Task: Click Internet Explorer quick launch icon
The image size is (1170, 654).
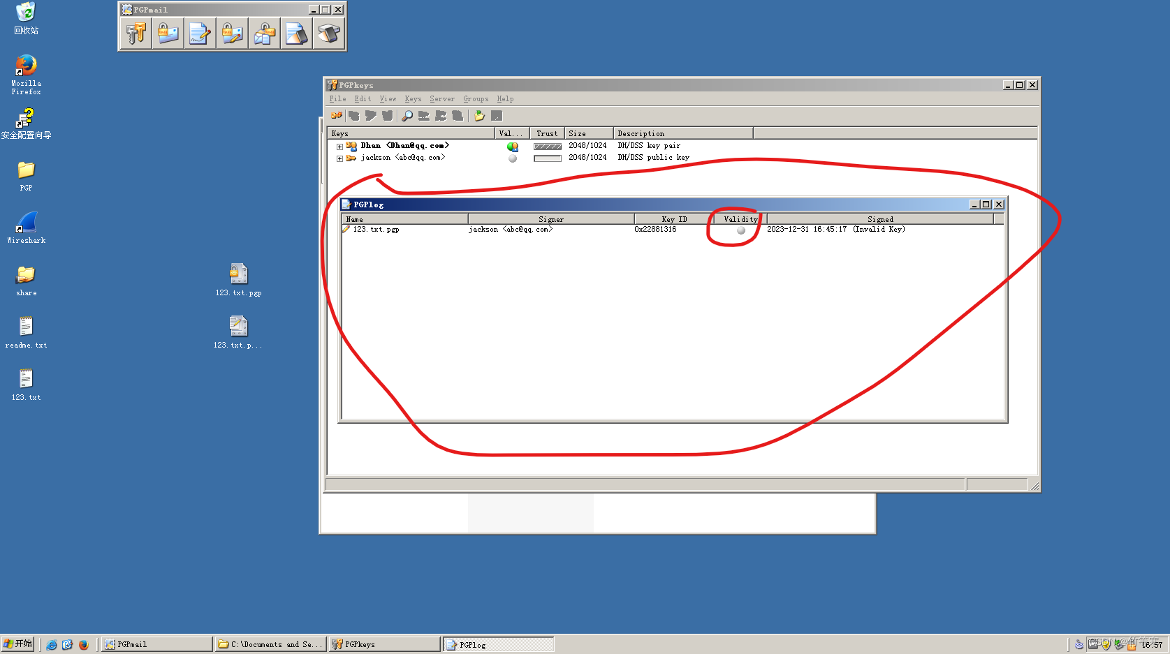Action: click(52, 644)
